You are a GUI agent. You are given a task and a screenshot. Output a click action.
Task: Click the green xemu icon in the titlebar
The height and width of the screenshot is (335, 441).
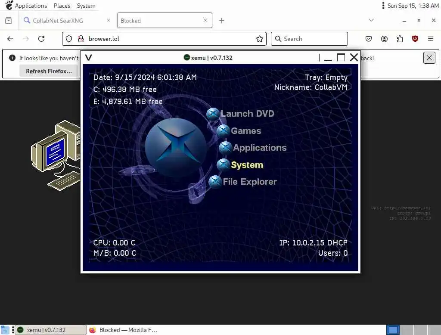[187, 57]
